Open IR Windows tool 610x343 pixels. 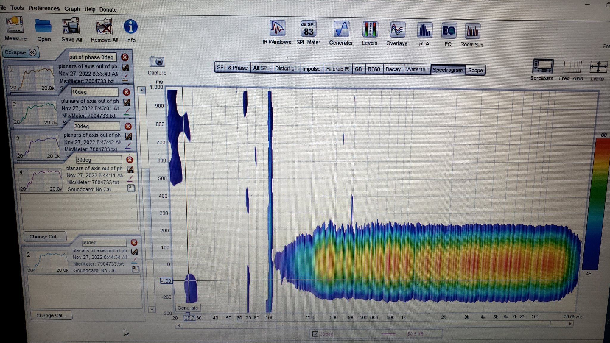[277, 29]
